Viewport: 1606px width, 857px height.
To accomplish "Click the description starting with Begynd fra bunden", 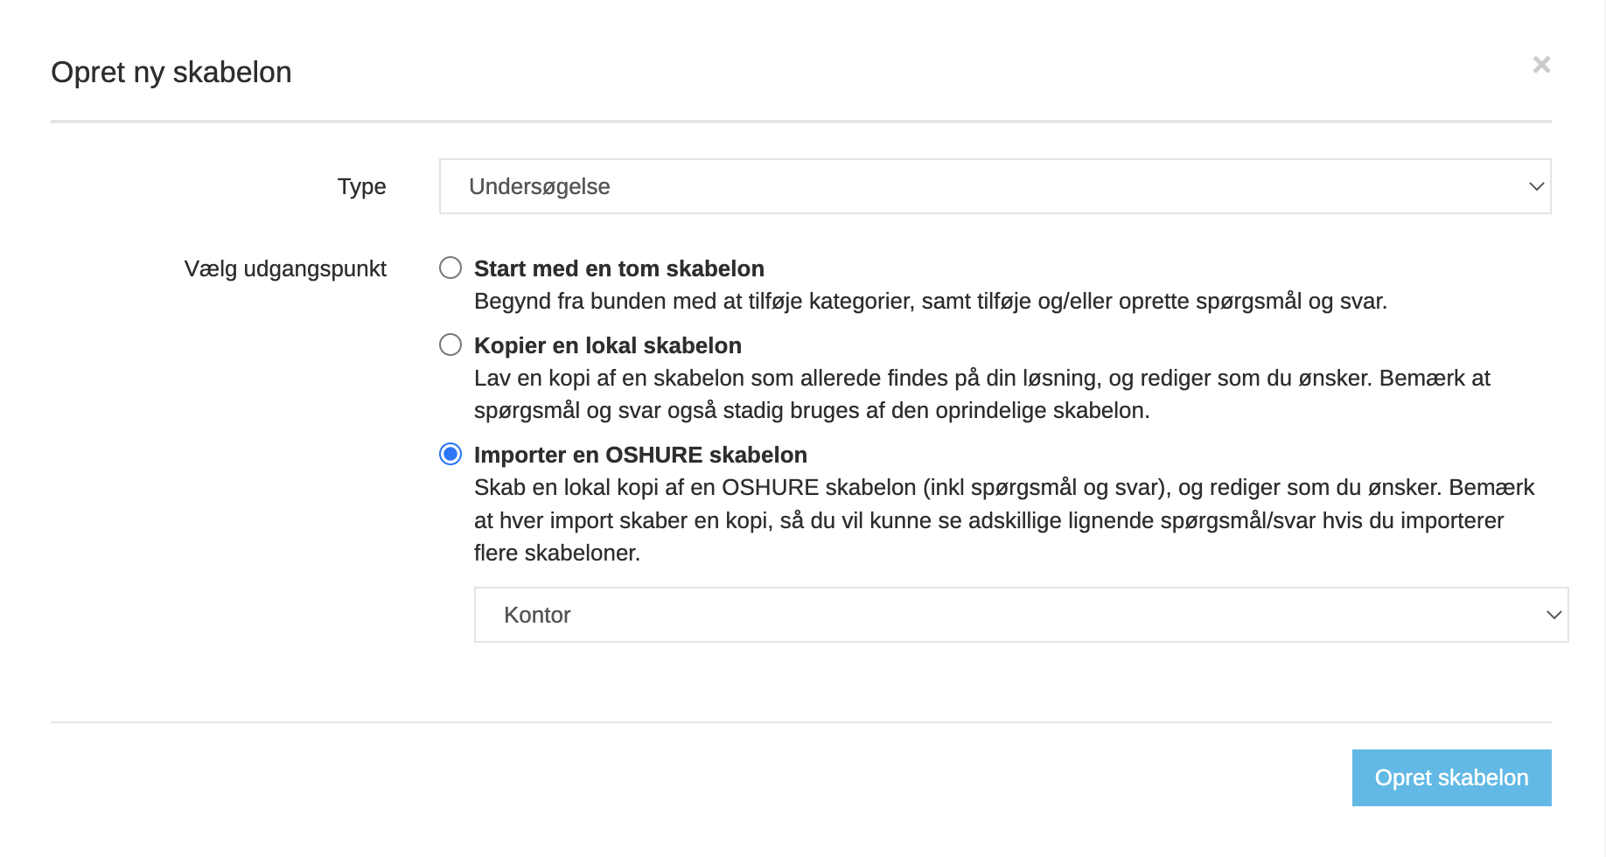I will tap(931, 301).
